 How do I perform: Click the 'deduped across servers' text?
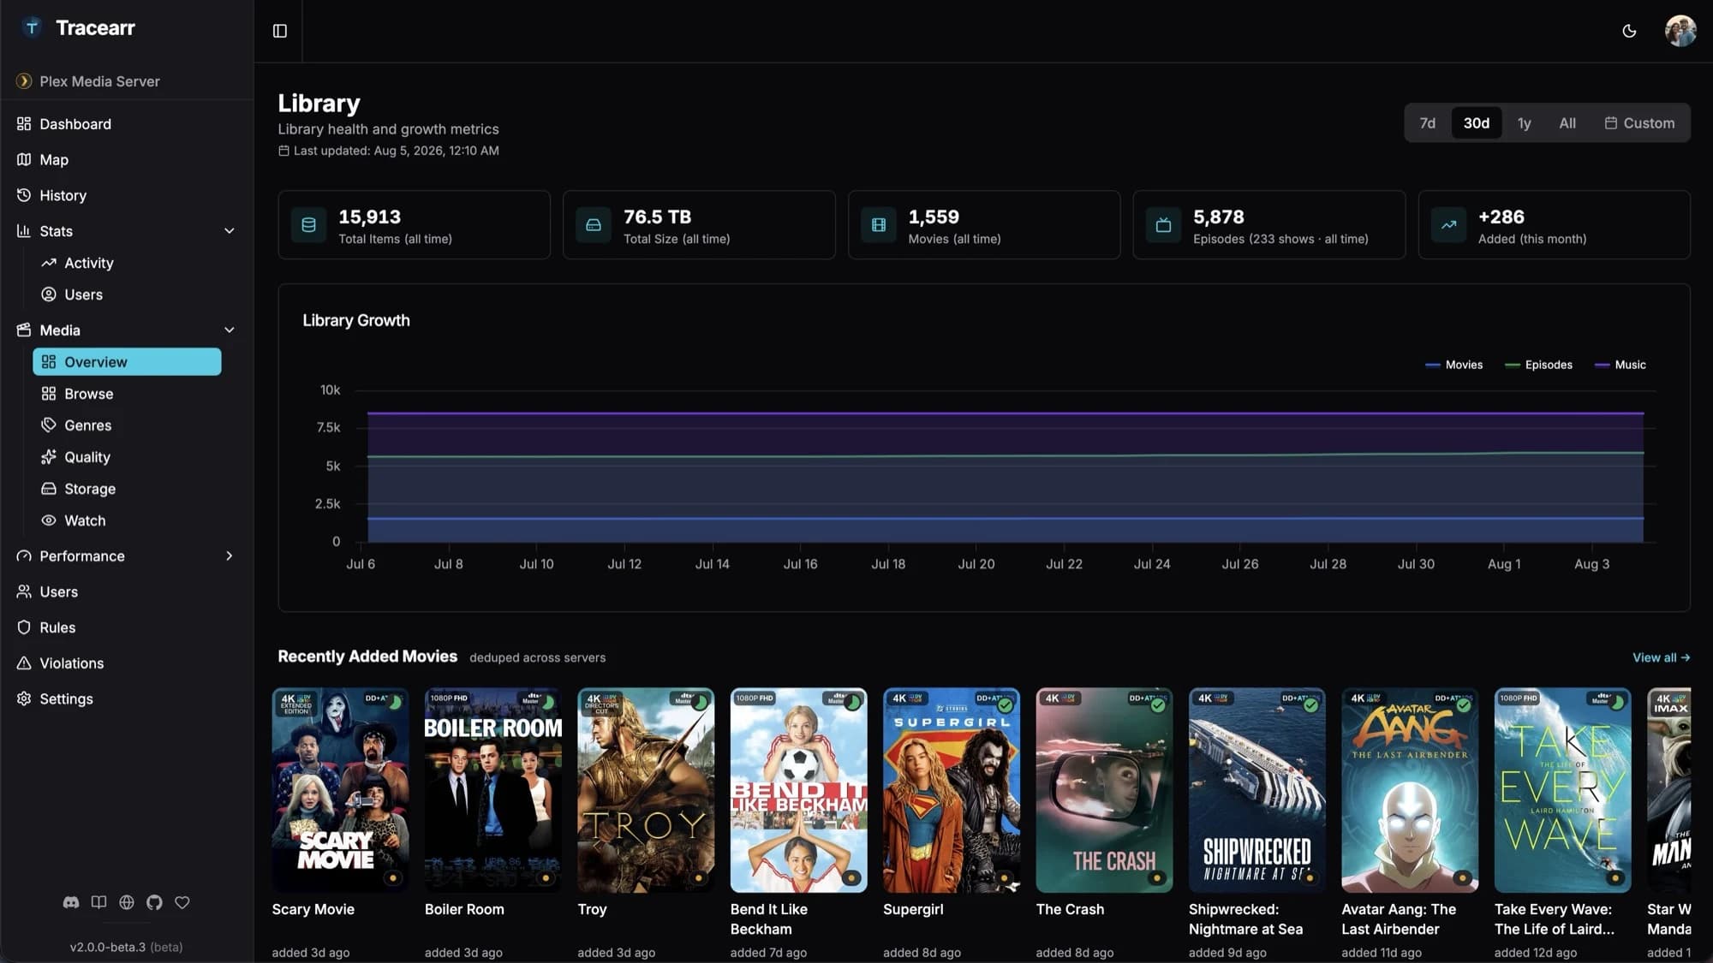pyautogui.click(x=537, y=657)
